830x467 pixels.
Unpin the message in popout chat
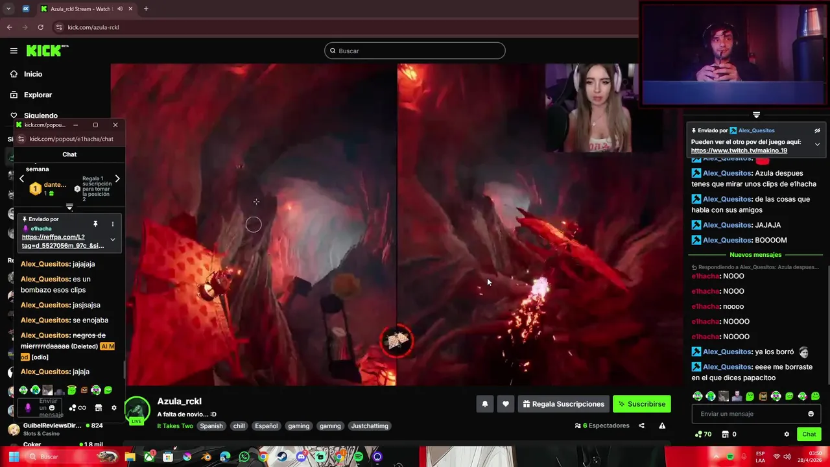[95, 224]
